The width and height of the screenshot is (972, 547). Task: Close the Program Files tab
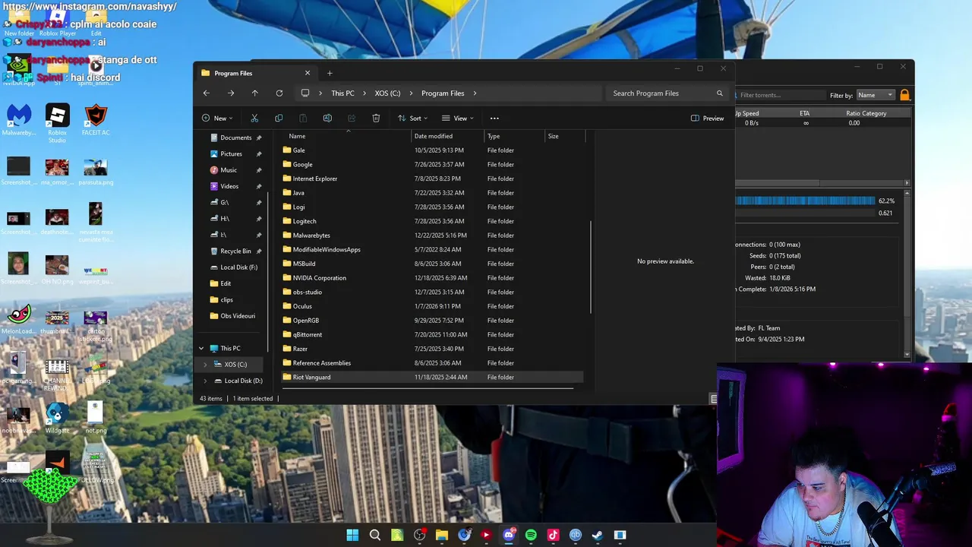pos(308,73)
